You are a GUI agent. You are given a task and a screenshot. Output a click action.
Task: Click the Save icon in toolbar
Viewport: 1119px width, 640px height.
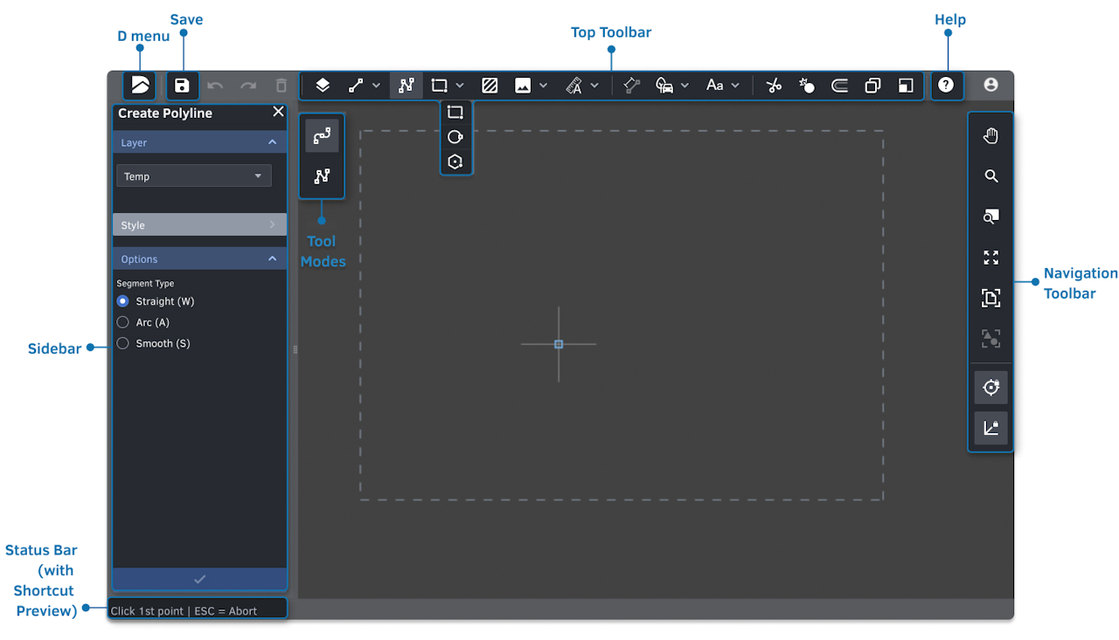[x=182, y=86]
